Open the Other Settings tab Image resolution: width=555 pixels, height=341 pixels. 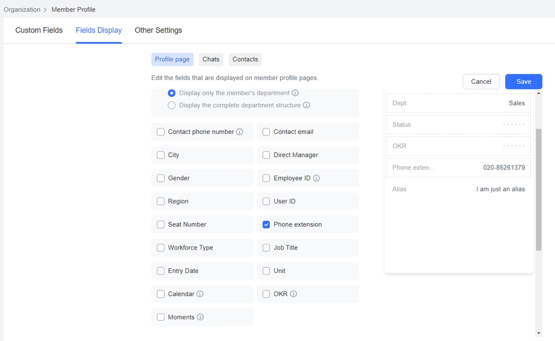point(158,30)
